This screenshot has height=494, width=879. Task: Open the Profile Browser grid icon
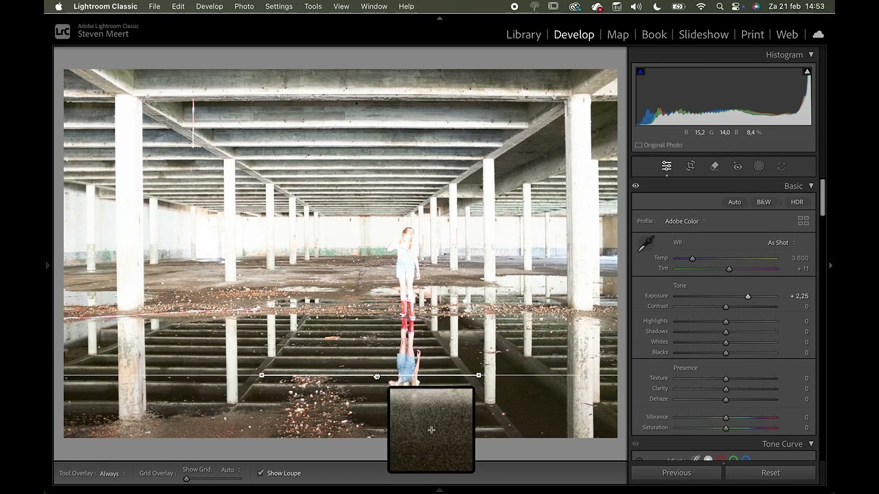point(803,221)
